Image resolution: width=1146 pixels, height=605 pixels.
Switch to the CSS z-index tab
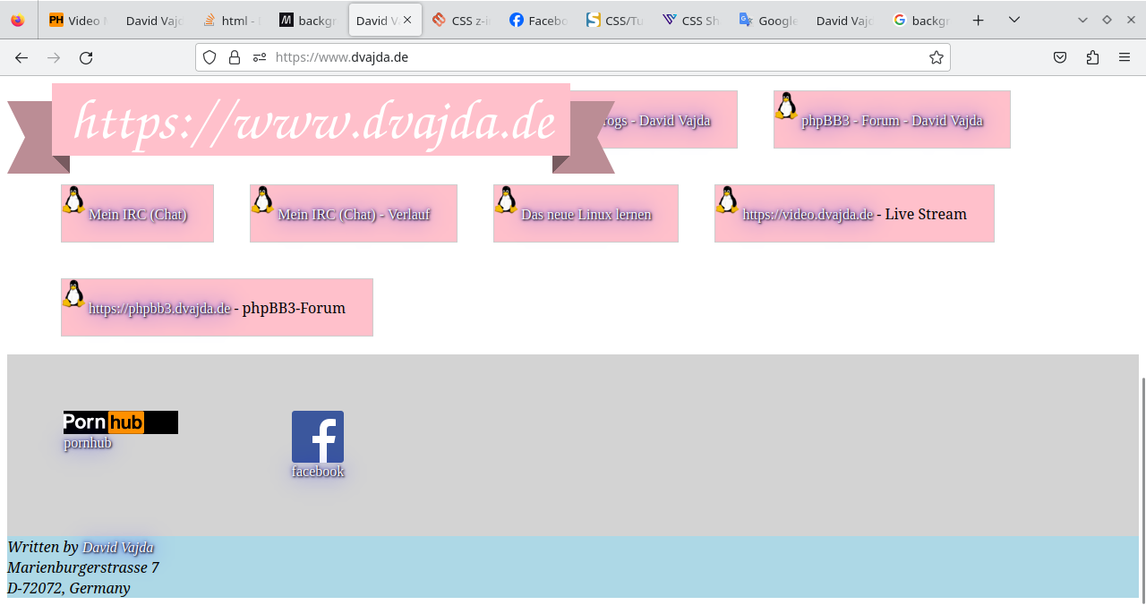(x=462, y=20)
